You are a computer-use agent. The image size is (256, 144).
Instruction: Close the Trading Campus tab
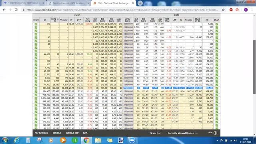(x=88, y=3)
